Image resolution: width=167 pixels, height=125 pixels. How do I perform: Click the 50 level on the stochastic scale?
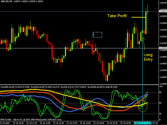pos(160,103)
